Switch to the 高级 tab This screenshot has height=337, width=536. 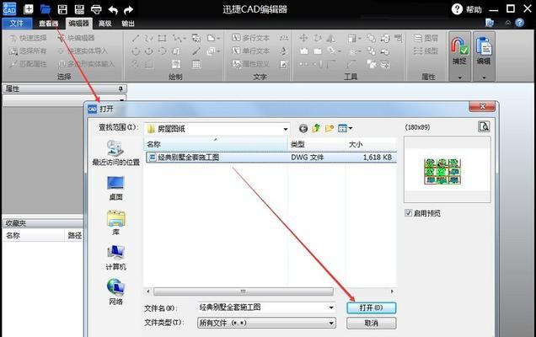tap(105, 24)
